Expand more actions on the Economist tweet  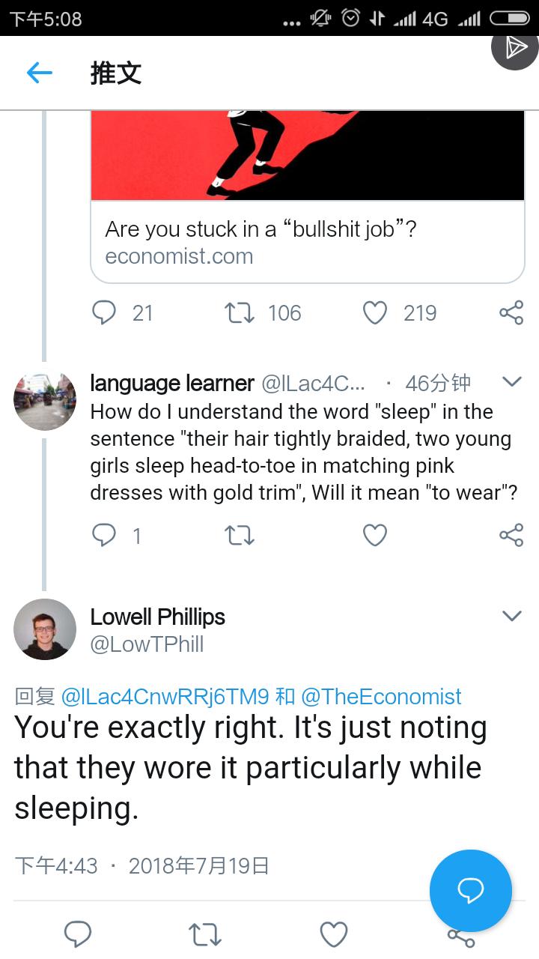tap(512, 313)
